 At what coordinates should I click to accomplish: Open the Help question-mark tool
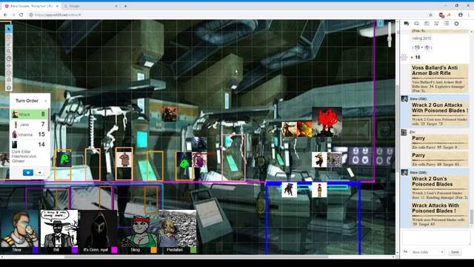click(9, 88)
